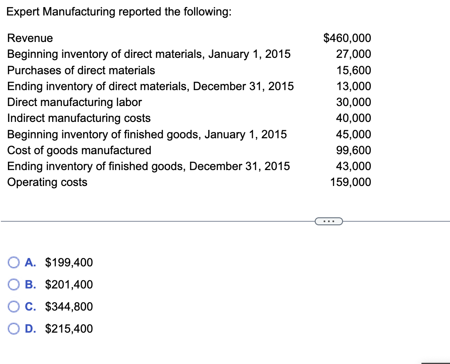Click the Ending inventory of direct materials label

click(150, 86)
